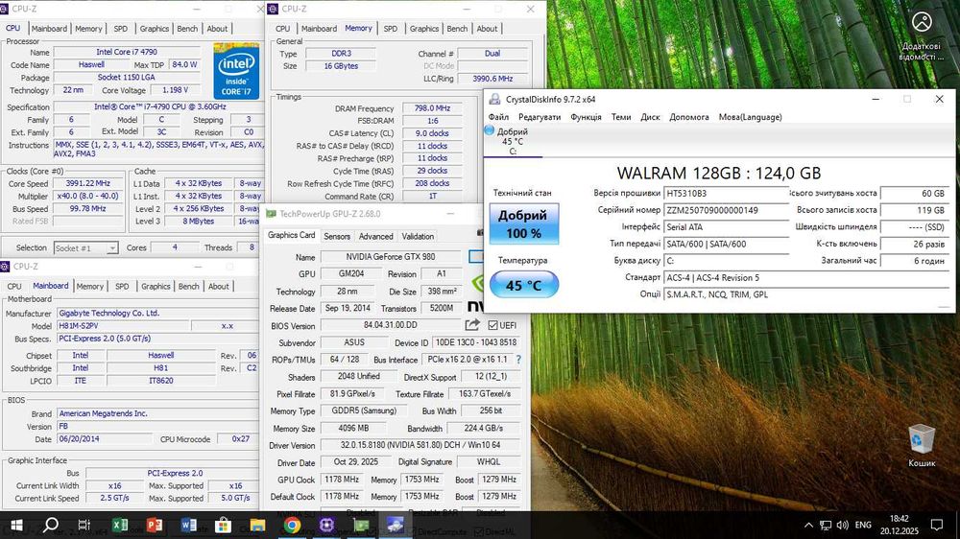The width and height of the screenshot is (960, 539).
Task: Open taskbar Search magnifier
Action: click(51, 525)
